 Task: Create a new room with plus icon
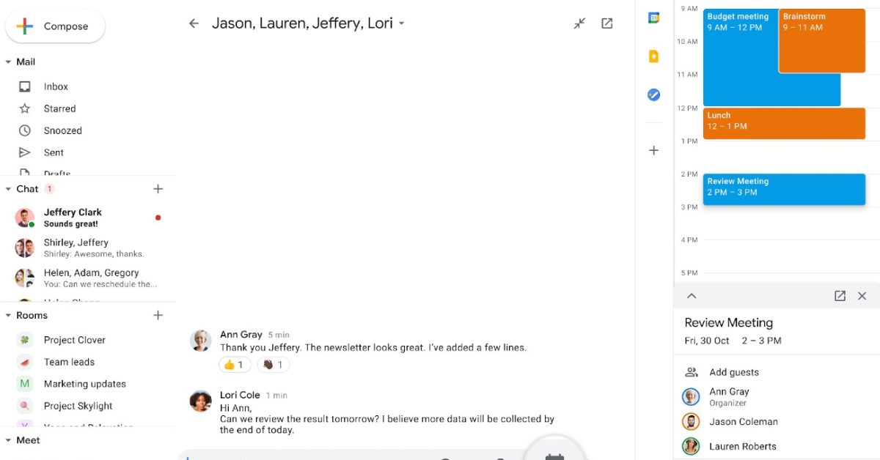(158, 316)
